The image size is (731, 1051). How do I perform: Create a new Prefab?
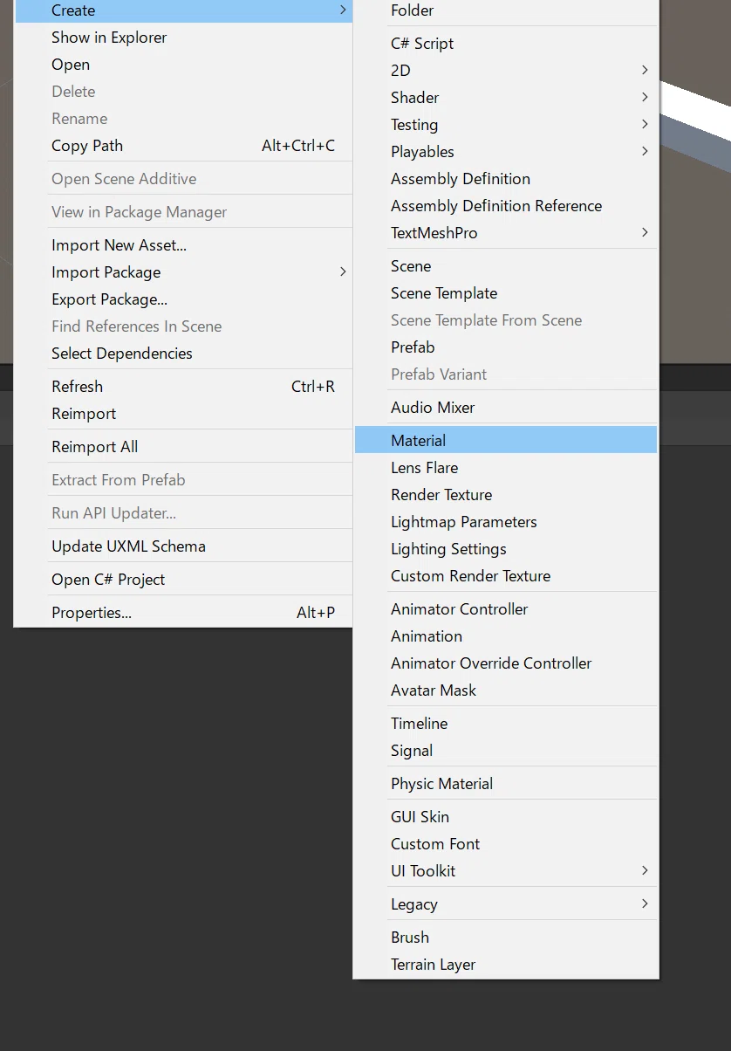click(506, 347)
